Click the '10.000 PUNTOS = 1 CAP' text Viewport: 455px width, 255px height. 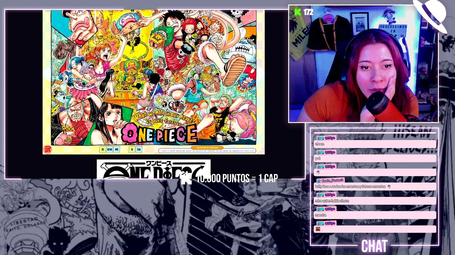click(237, 178)
